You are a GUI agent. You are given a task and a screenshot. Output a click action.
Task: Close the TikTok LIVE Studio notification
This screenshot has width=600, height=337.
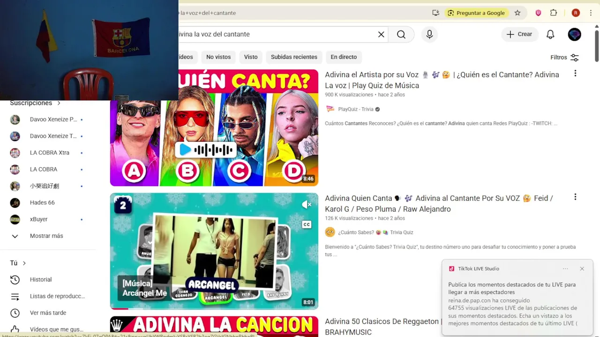pos(582,269)
